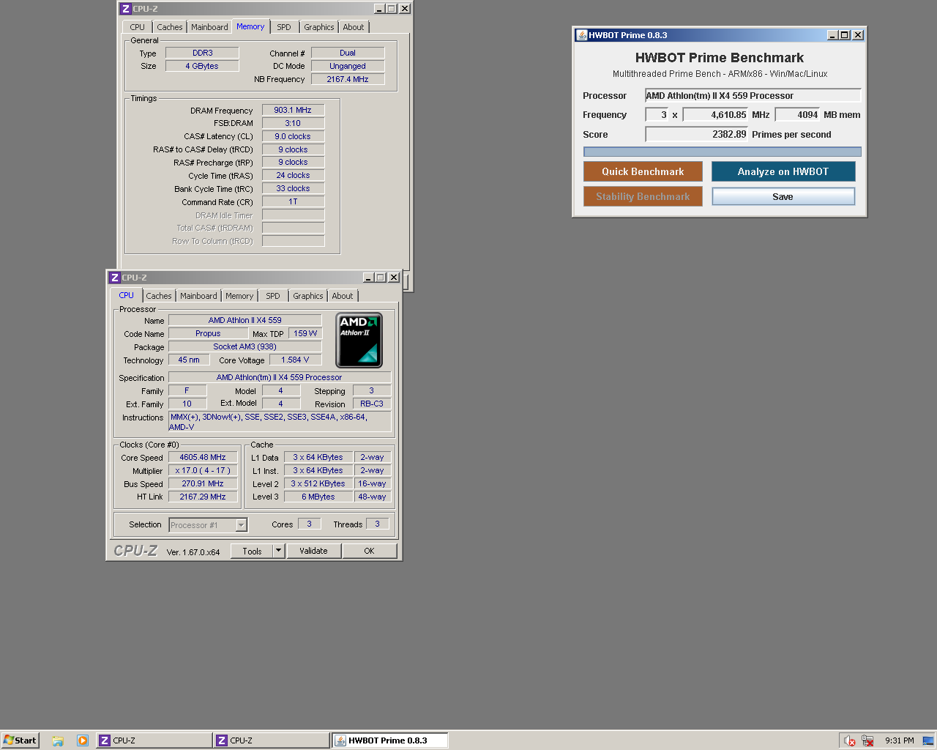
Task: Open the SPD tab in the Memory CPU-Z window
Action: [284, 27]
